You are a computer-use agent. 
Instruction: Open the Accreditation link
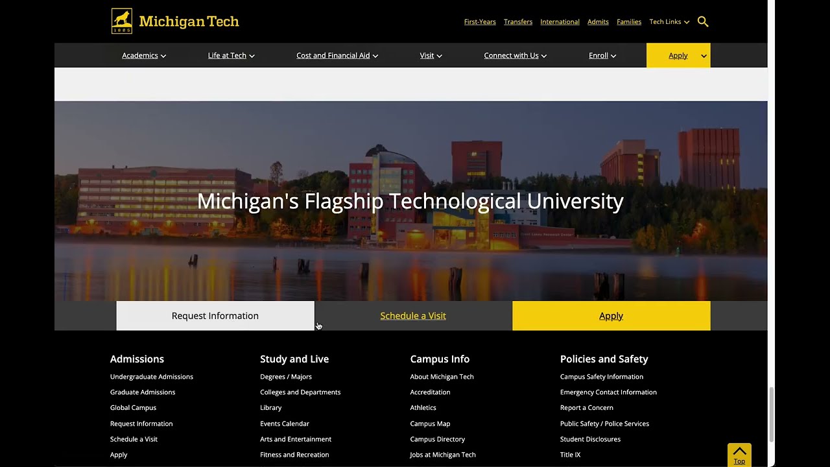tap(430, 392)
